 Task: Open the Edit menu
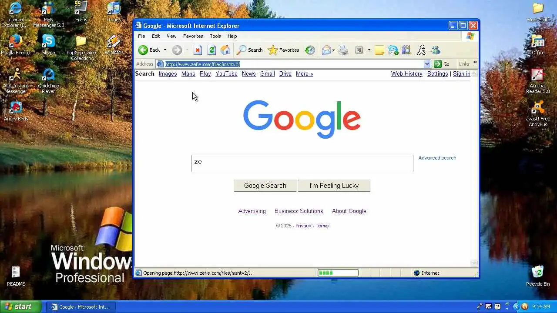tap(156, 36)
